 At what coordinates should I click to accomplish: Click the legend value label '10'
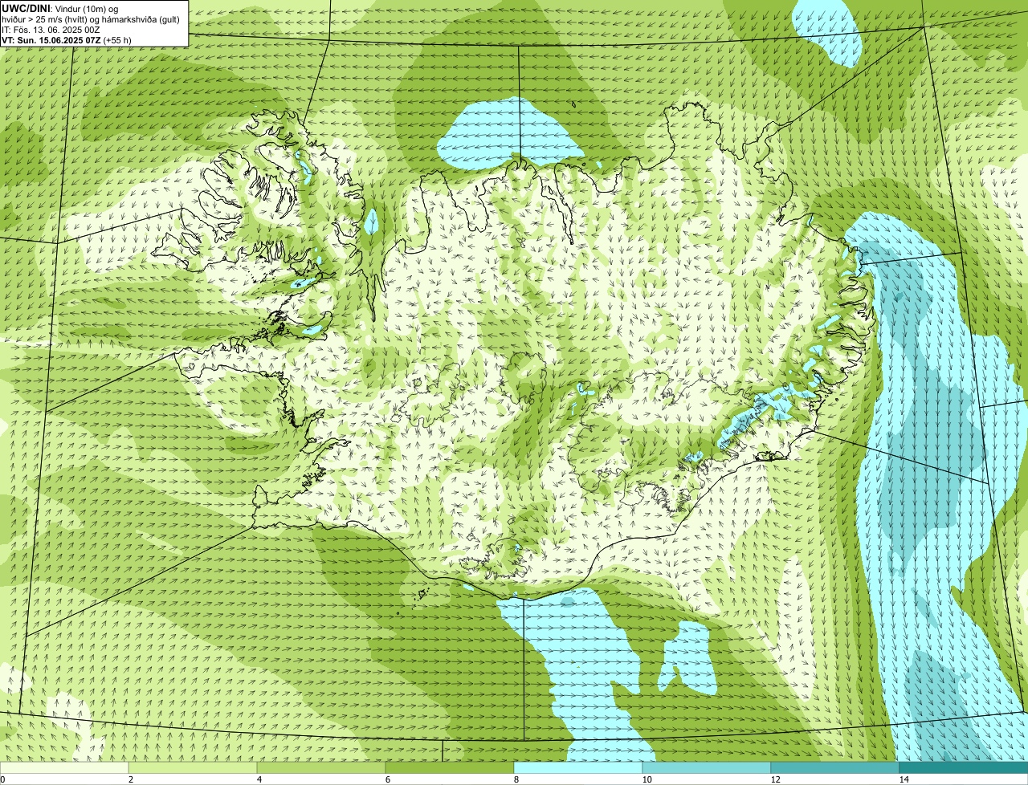pyautogui.click(x=647, y=779)
